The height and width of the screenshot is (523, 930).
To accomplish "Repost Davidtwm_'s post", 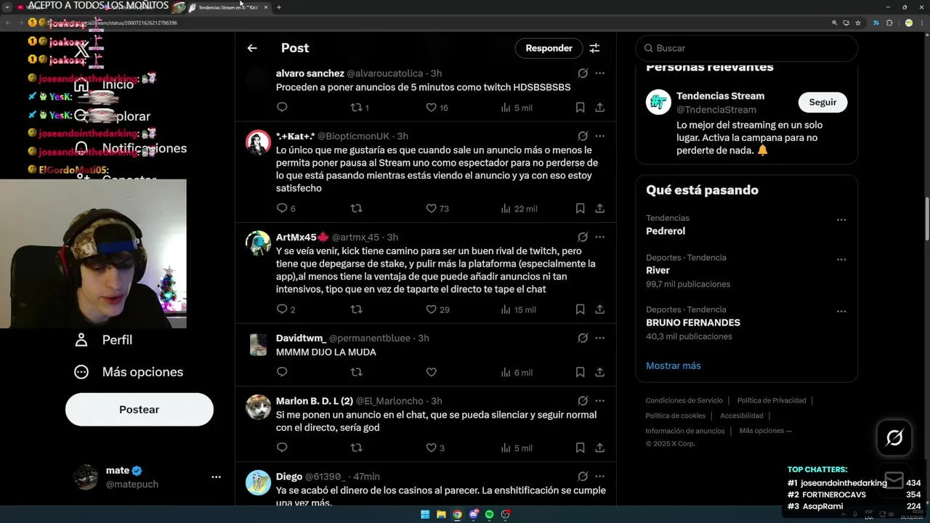I will tap(356, 372).
